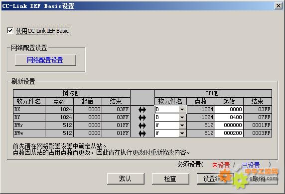The height and width of the screenshot is (194, 285).
Task: Click the RWw CPU-side end cell 0003FF
Action: coord(258,133)
